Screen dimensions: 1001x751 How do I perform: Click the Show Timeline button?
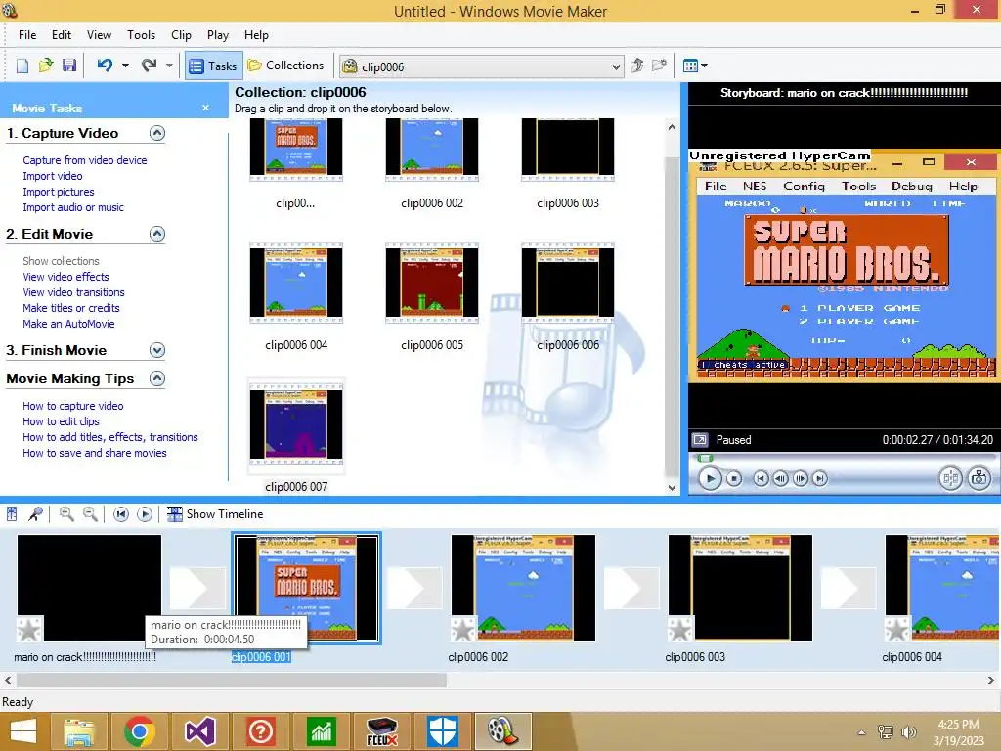215,514
